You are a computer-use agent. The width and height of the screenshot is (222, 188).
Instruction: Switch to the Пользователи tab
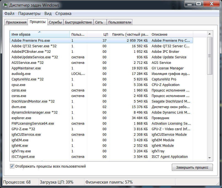120,22
